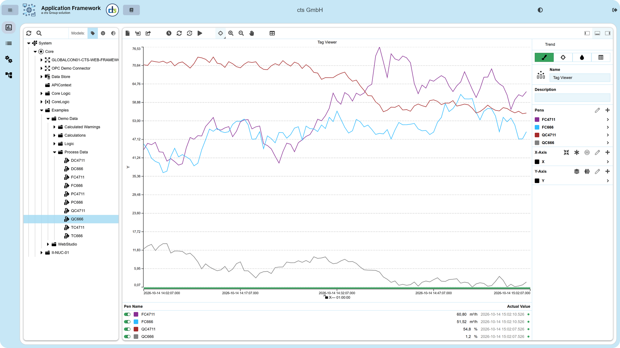Select the pan hand tool

252,33
